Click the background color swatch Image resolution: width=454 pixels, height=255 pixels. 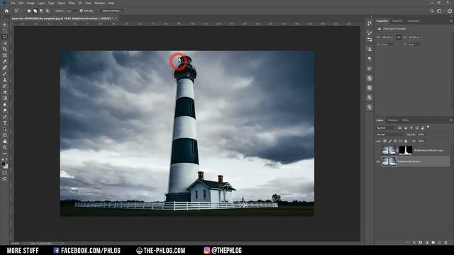click(6, 166)
